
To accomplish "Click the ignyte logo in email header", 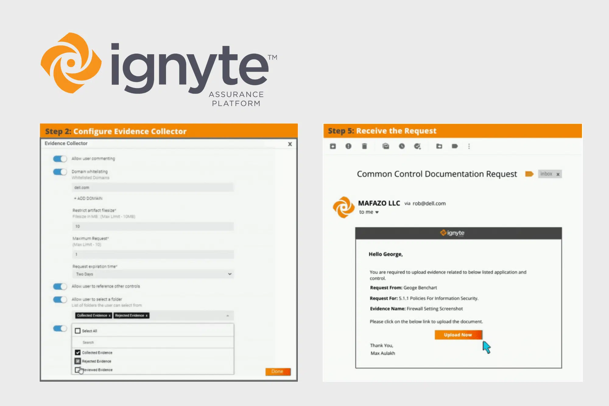I will coord(452,233).
